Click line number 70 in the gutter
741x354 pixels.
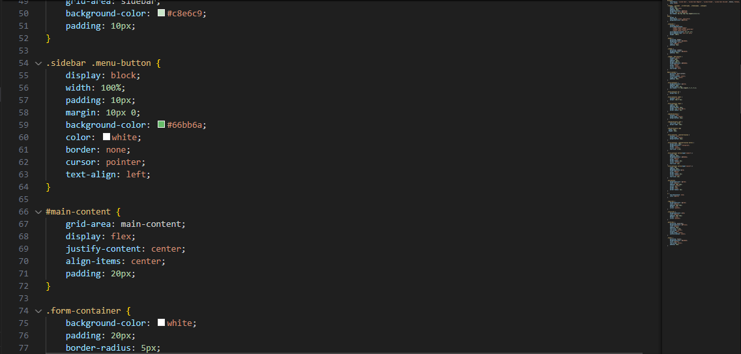(x=23, y=261)
